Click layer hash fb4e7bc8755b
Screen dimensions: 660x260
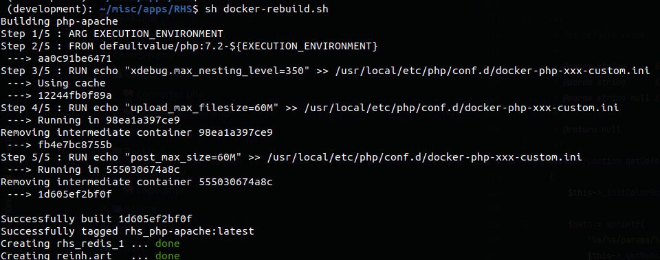coord(75,145)
